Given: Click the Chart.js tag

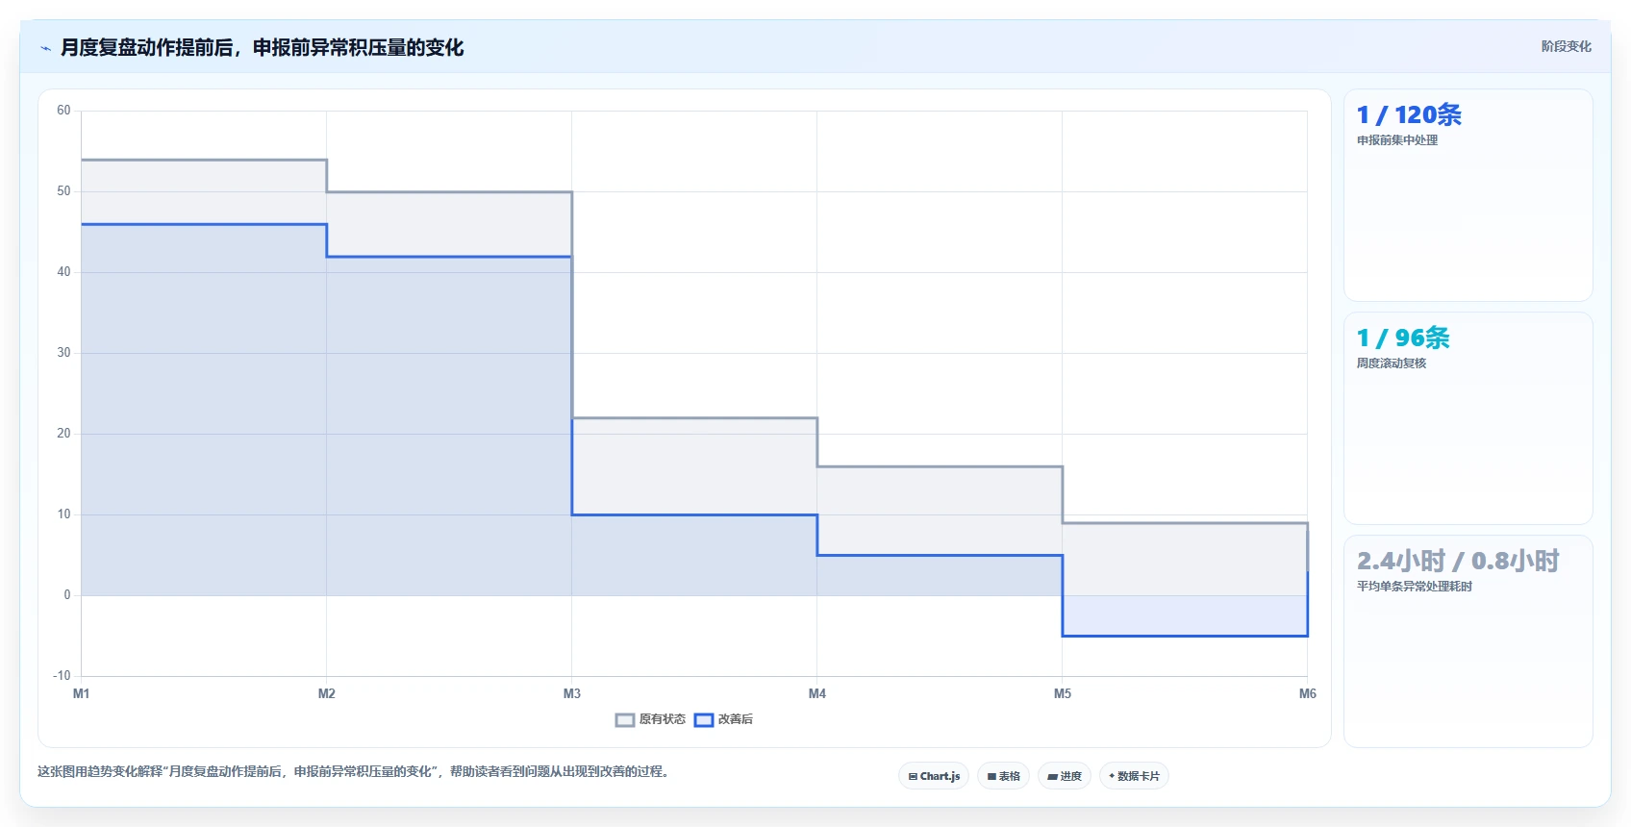Looking at the screenshot, I should [x=934, y=776].
